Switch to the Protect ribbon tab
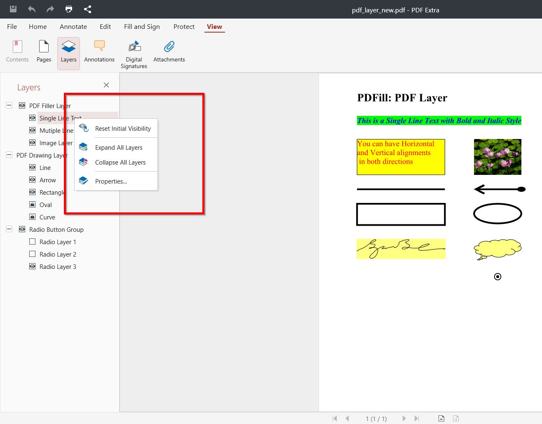 tap(183, 26)
